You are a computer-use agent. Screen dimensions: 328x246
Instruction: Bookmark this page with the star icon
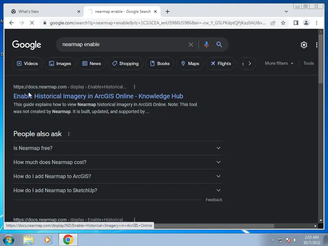point(283,23)
